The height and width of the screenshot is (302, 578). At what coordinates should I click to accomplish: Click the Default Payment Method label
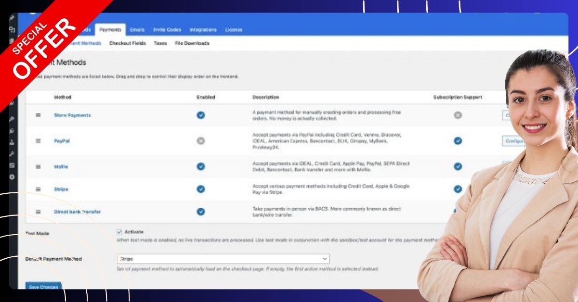[x=53, y=259]
